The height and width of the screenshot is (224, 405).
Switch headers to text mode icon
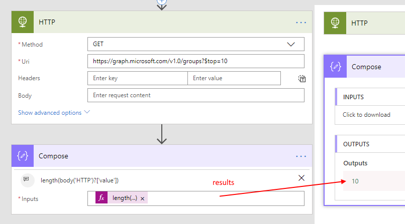[301, 78]
